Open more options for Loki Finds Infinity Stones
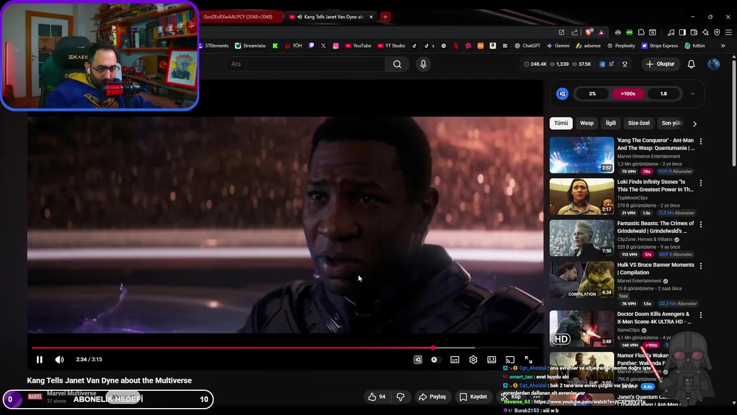The height and width of the screenshot is (415, 737). tap(701, 183)
